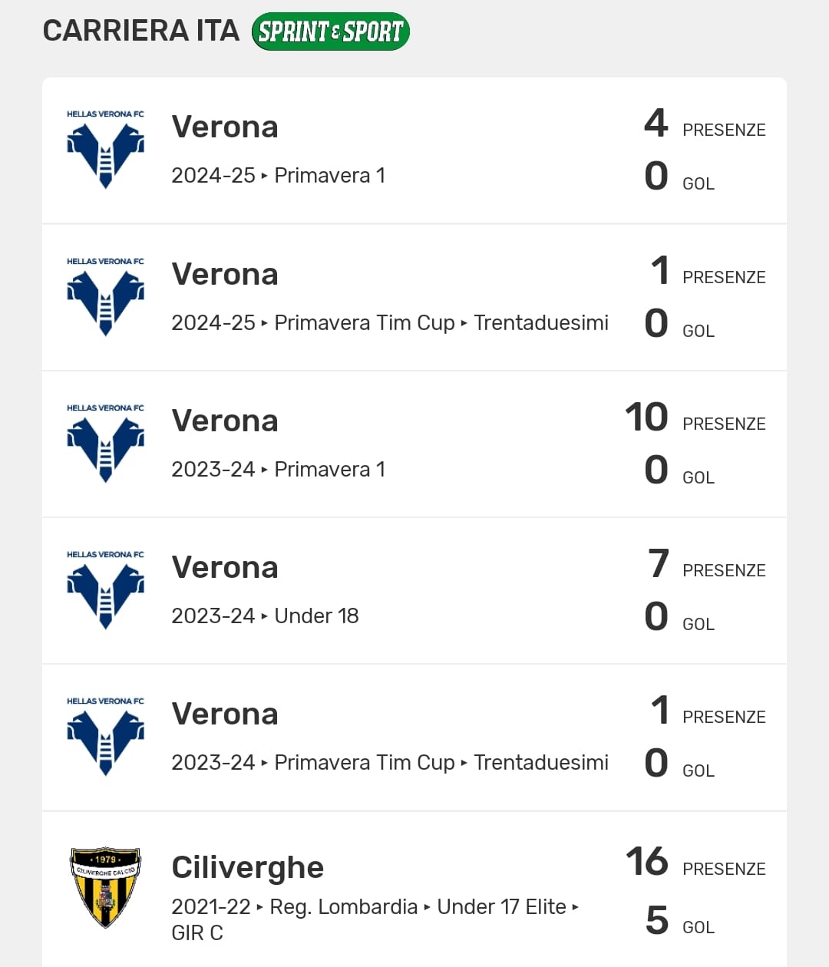Click the 5 gol count for Ciliverghe
This screenshot has width=829, height=967.
(657, 921)
